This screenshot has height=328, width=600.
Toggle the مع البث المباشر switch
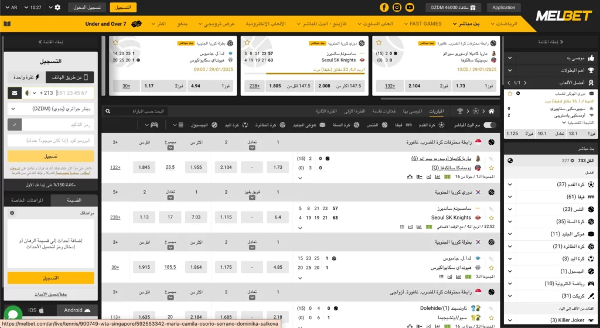click(489, 125)
